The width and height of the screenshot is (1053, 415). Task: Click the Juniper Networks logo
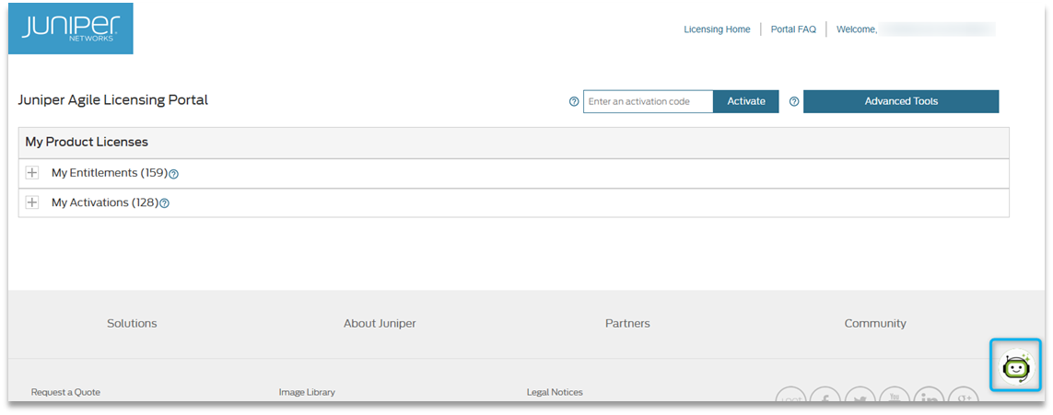pos(71,29)
